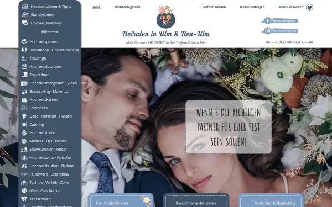332x207 pixels.
Task: Click the Technik Verleih tent icon
Action: tap(24, 182)
